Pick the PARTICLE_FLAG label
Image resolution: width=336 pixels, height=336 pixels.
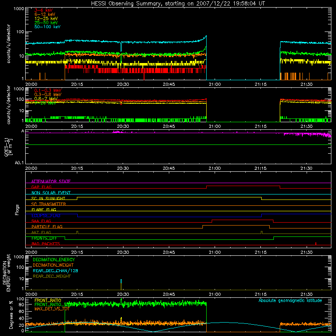click(x=47, y=226)
